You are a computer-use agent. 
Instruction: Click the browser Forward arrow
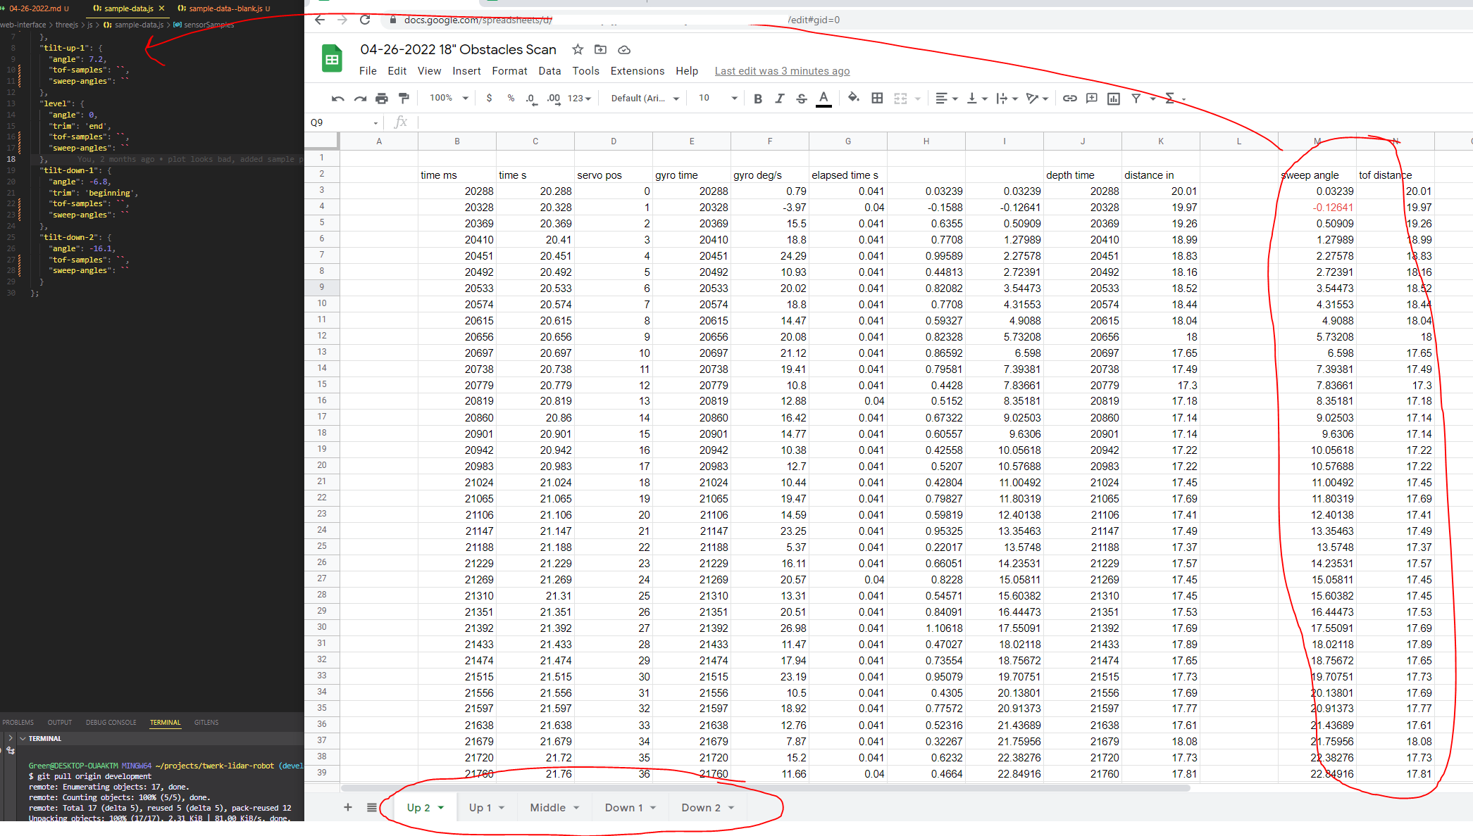point(342,20)
